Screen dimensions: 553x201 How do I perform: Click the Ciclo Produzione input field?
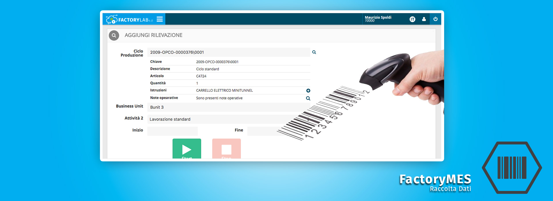[229, 52]
